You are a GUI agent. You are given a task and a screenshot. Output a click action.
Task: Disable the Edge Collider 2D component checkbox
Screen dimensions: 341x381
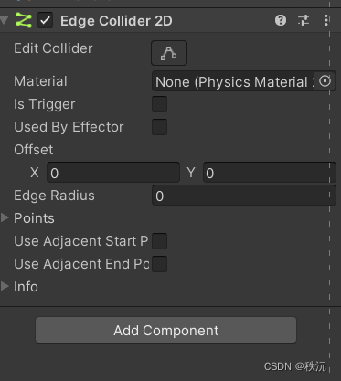point(45,20)
